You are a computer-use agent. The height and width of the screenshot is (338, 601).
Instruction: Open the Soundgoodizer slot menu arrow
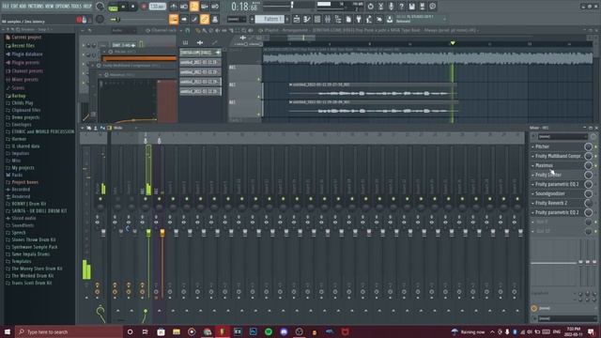[532, 193]
